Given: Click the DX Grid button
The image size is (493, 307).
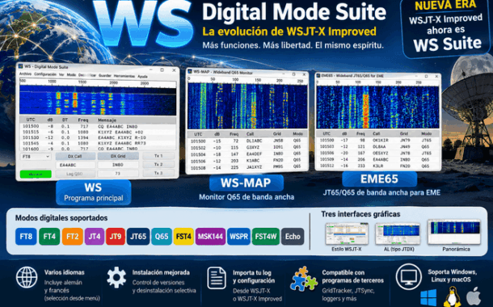Looking at the screenshot, I should coord(118,156).
